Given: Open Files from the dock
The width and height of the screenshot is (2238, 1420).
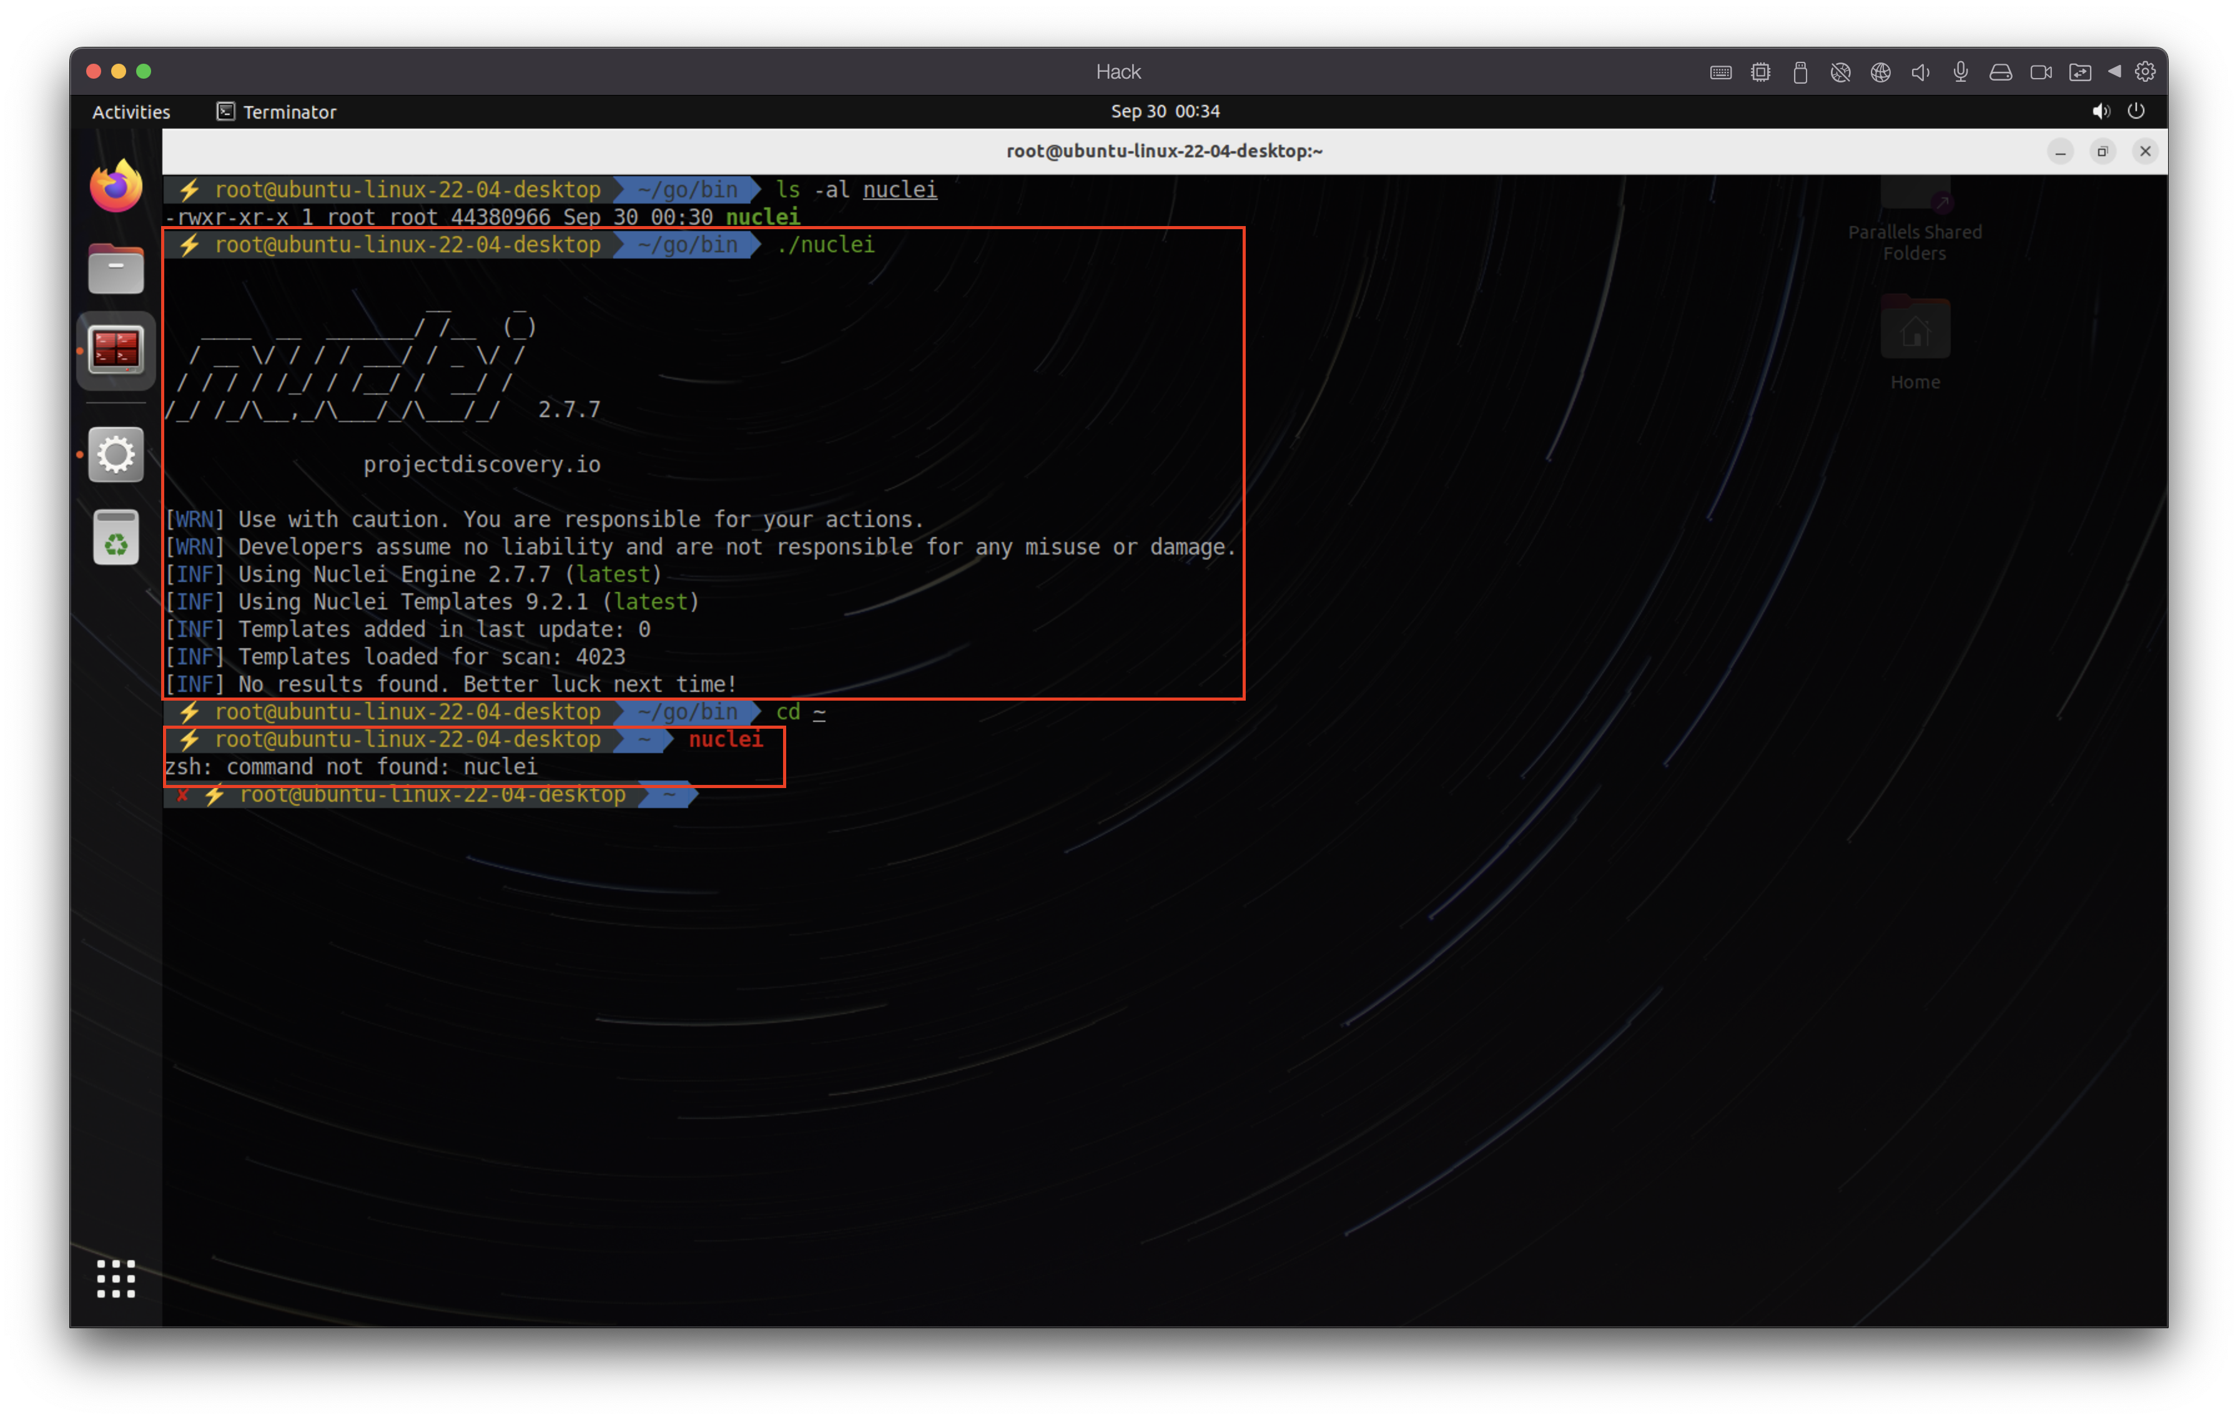Looking at the screenshot, I should (x=116, y=269).
